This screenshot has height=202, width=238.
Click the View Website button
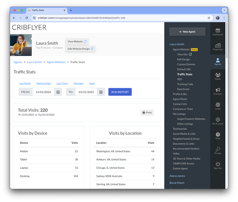tap(77, 41)
